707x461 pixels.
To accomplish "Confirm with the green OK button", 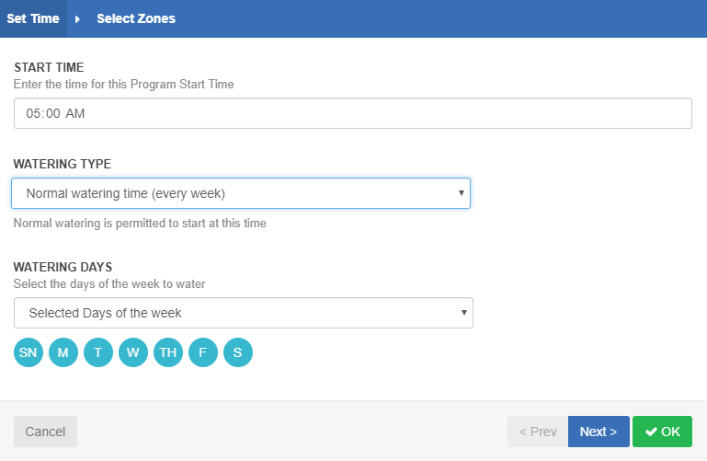I will 662,432.
